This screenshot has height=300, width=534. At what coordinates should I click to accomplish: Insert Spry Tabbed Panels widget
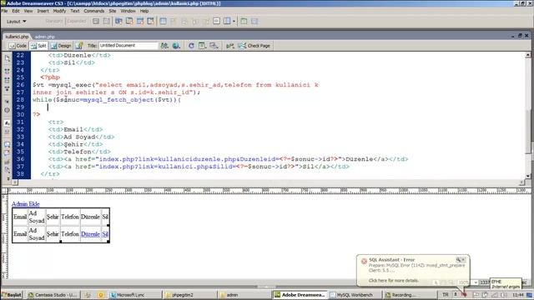click(x=129, y=21)
